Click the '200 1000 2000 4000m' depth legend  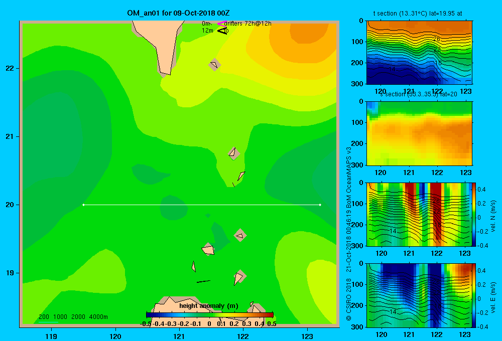pos(73,317)
